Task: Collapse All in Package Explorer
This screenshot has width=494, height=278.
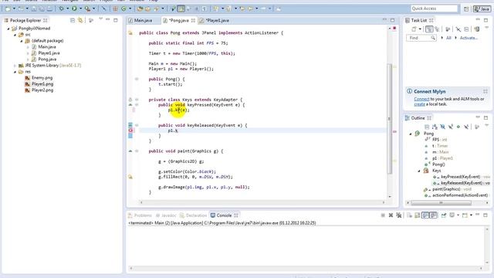Action: click(73, 21)
